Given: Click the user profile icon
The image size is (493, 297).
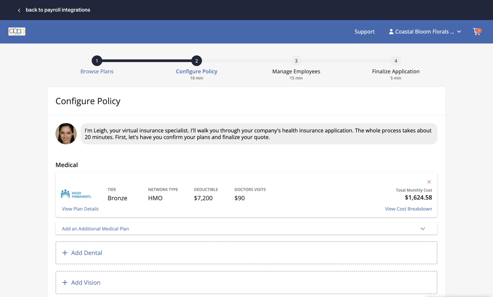Looking at the screenshot, I should [x=391, y=32].
